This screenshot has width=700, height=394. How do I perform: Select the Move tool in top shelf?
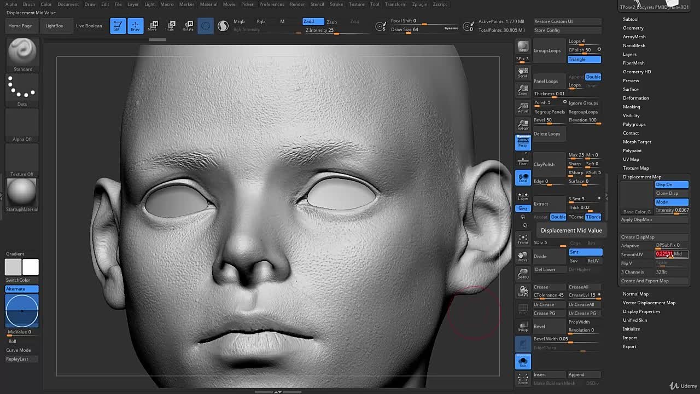click(153, 26)
